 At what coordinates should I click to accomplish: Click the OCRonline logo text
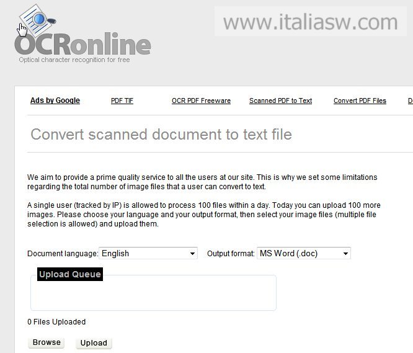point(82,44)
